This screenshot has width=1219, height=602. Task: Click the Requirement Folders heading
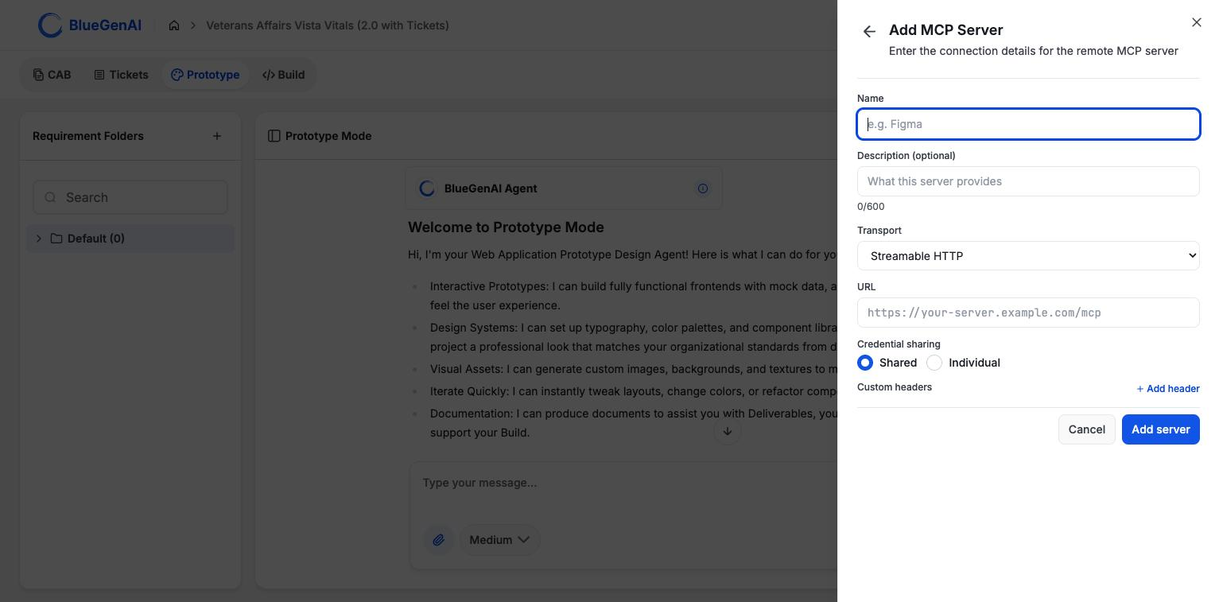pos(88,136)
